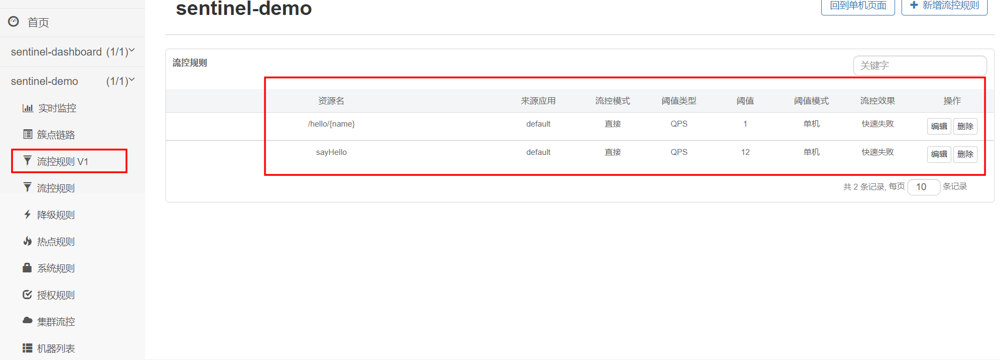Click the funnel icon for 流控规则 V1

coord(27,160)
